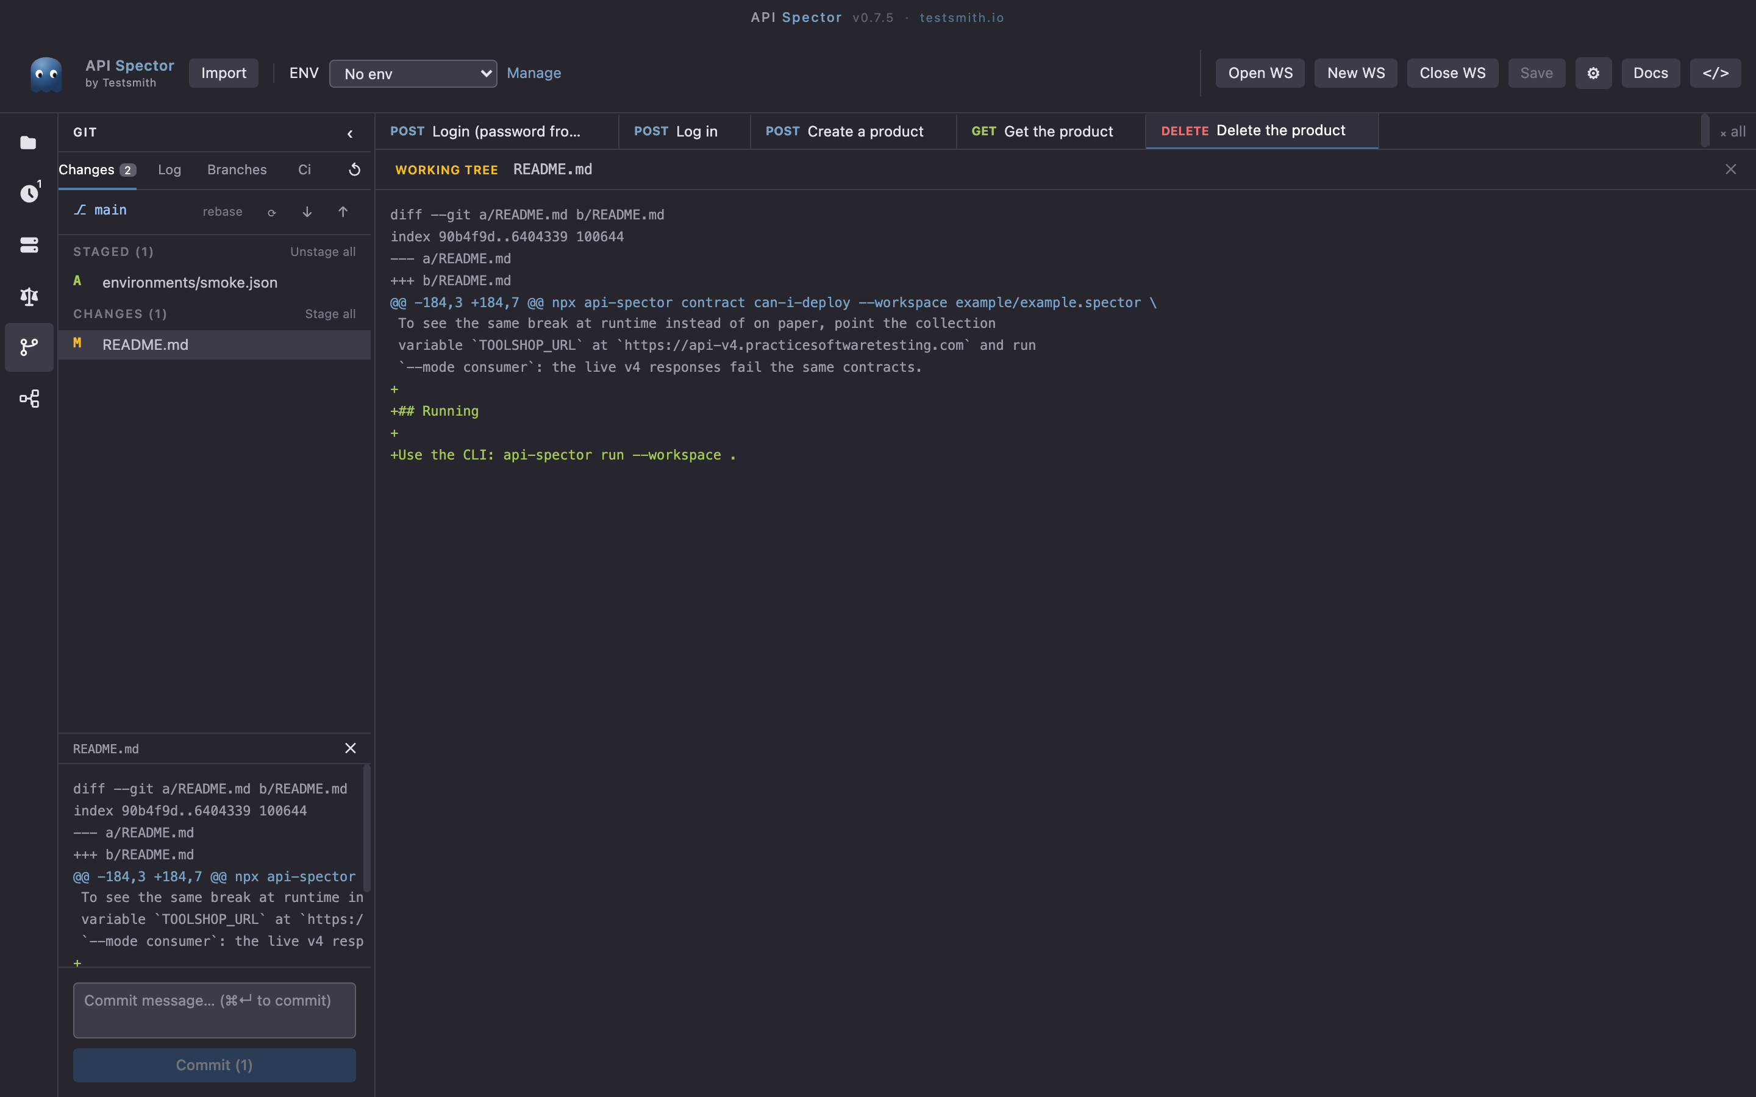Screen dimensions: 1756x1097
Task: Click the Close WS button
Action: tap(1452, 73)
